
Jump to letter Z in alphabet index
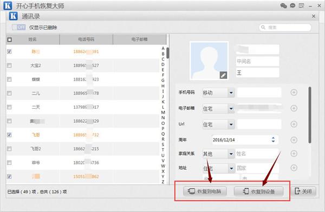[x=163, y=182]
